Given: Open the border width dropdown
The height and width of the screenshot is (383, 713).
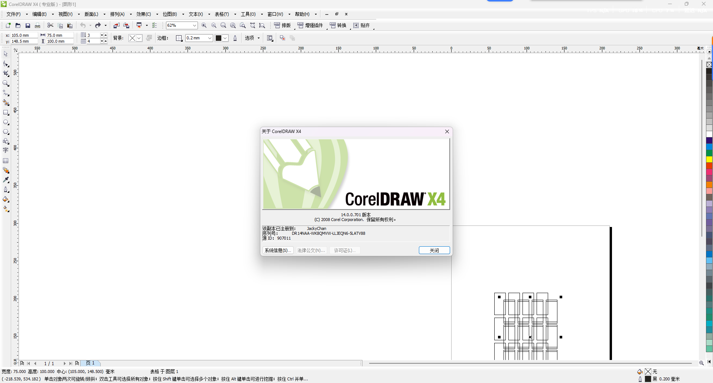Looking at the screenshot, I should 209,38.
